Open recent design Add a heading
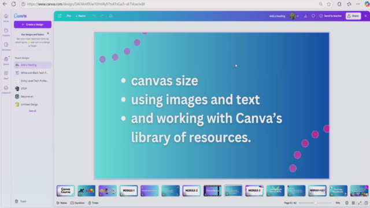 coord(32,65)
